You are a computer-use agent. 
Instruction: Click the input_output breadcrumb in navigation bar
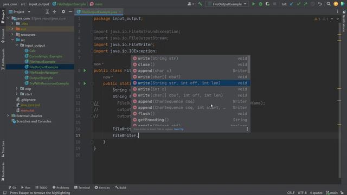pos(39,4)
